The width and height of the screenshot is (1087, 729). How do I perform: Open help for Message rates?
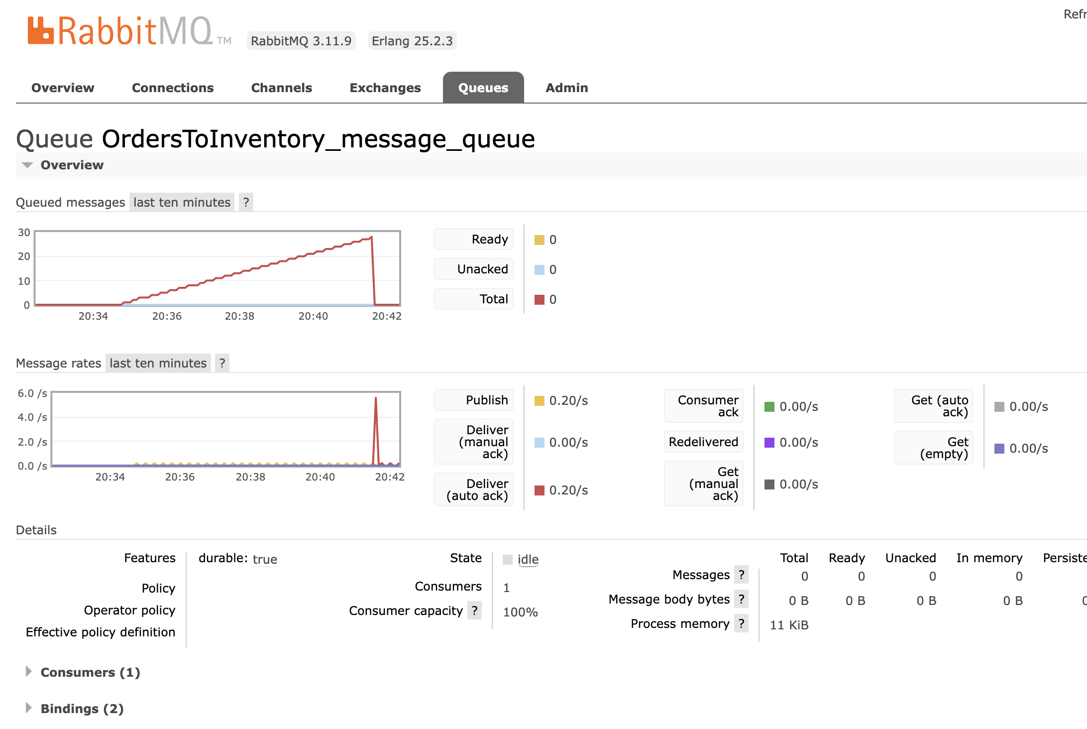pos(222,363)
